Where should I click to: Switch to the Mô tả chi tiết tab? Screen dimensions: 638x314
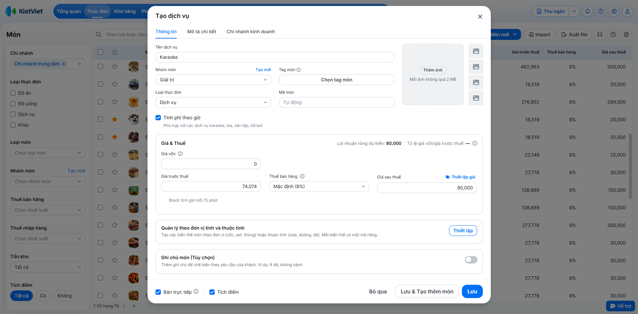(201, 32)
